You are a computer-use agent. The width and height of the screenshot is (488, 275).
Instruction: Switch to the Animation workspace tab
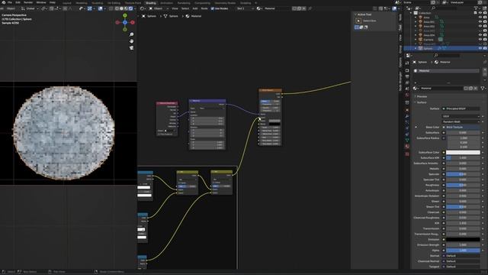[x=166, y=3]
